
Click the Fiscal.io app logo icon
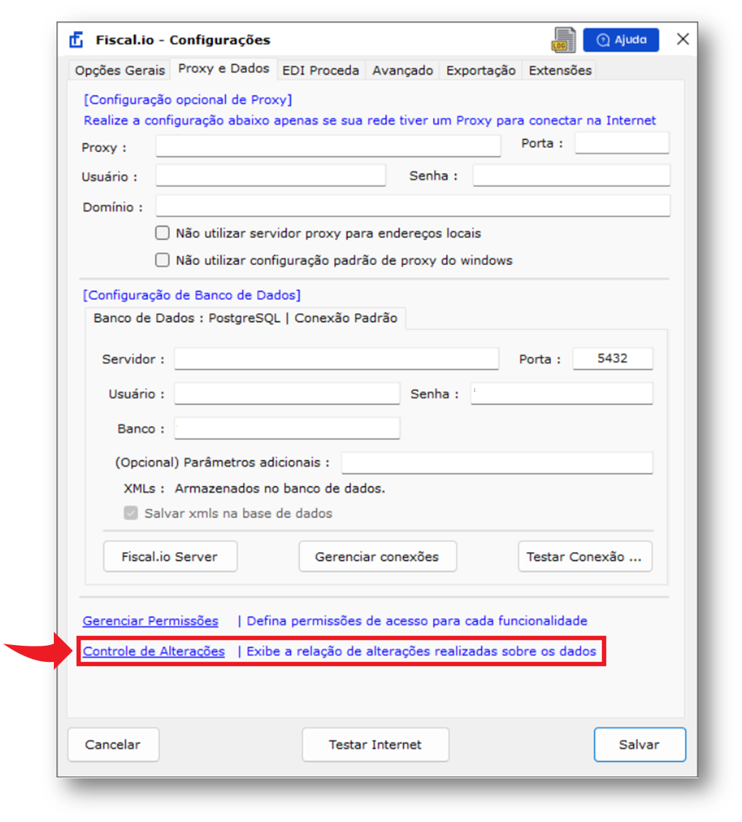[77, 40]
